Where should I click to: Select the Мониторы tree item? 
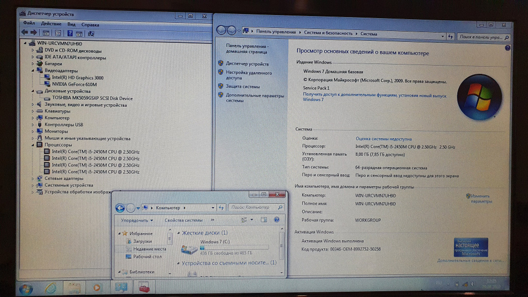tap(56, 131)
